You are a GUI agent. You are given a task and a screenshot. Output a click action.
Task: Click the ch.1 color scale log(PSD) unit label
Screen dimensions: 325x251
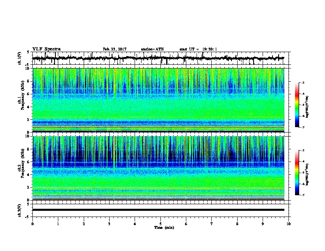[307, 107]
